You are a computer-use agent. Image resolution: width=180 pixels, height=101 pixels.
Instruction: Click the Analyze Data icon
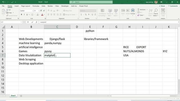pos(163,12)
